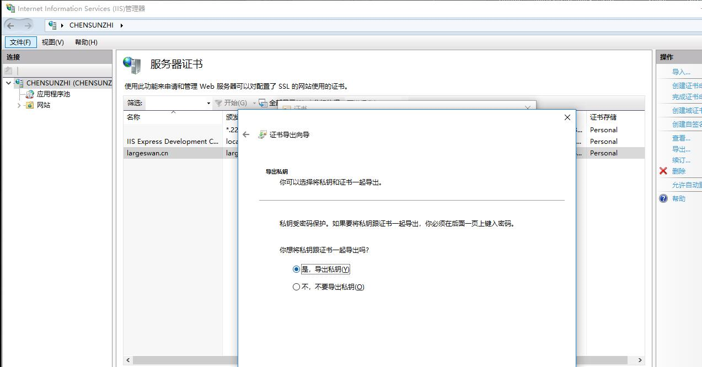Click IIS Manager title bar app icon

10,8
